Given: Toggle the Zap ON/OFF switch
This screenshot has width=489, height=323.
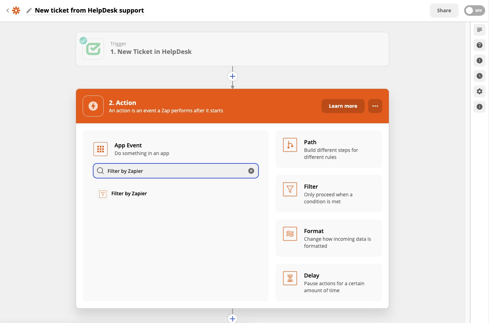Looking at the screenshot, I should [474, 10].
